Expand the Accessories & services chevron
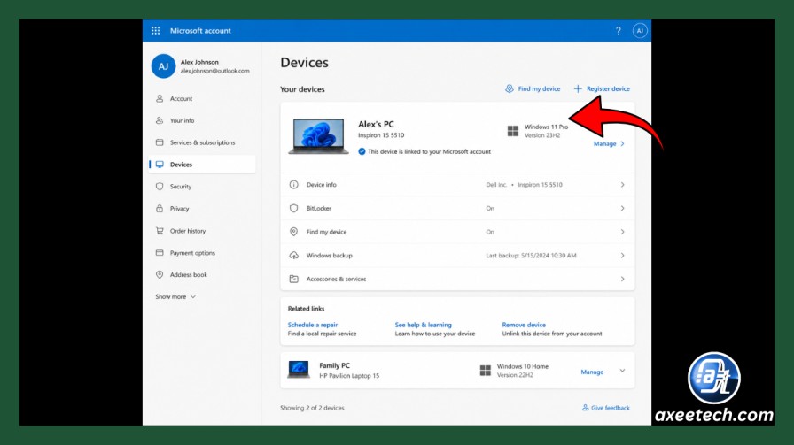The image size is (794, 445). pyautogui.click(x=622, y=280)
